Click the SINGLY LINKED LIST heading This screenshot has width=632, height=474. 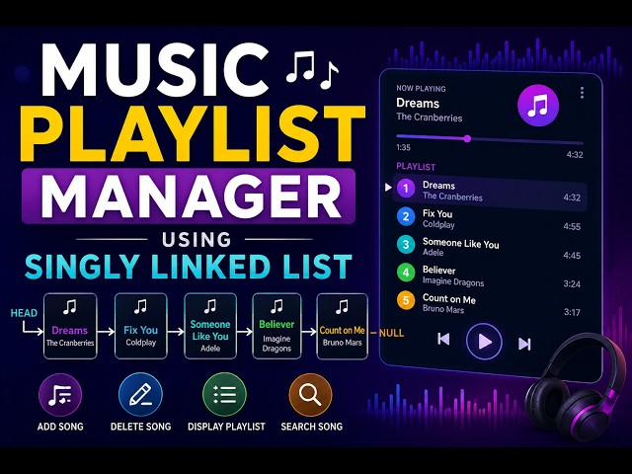point(189,267)
